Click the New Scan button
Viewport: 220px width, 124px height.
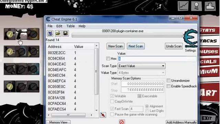pyautogui.click(x=115, y=46)
